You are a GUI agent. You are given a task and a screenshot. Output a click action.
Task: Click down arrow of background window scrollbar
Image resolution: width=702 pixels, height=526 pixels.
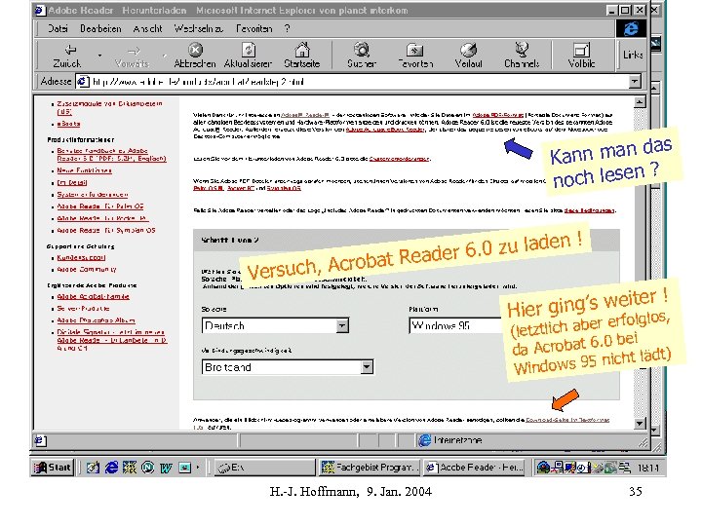click(x=655, y=431)
